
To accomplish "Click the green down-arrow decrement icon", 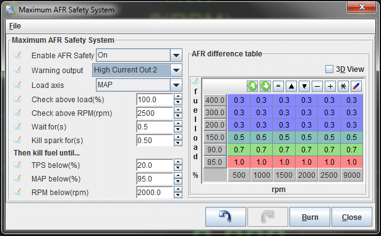I will [x=265, y=86].
